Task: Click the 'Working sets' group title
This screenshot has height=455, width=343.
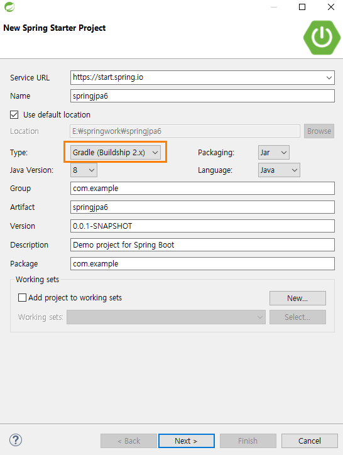Action: click(x=38, y=280)
